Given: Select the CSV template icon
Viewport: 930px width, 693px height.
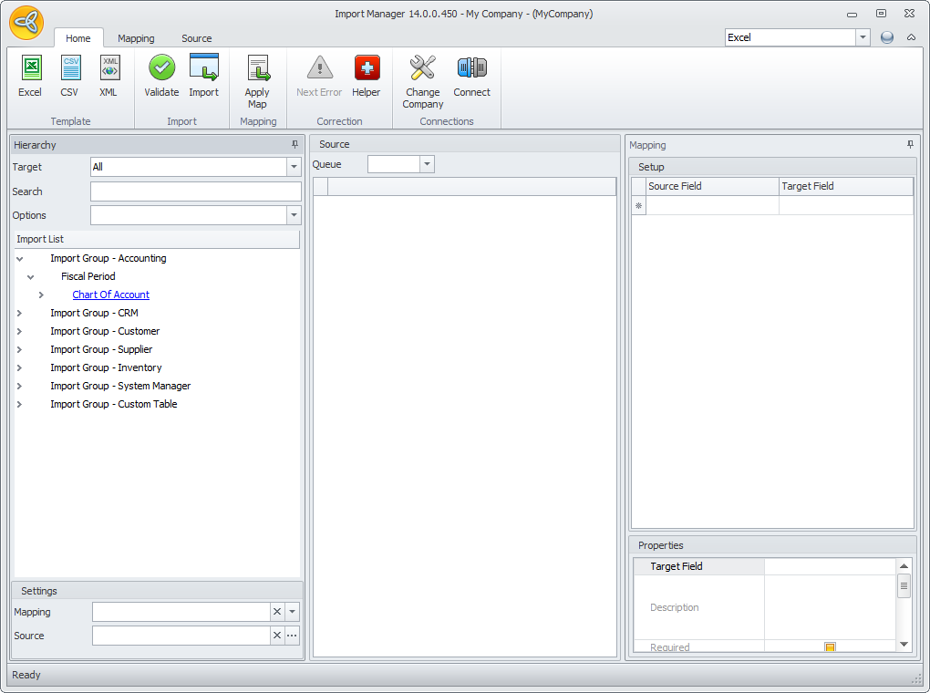Looking at the screenshot, I should (69, 69).
